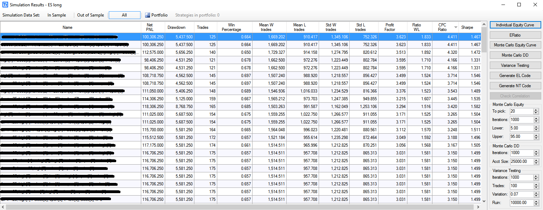The width and height of the screenshot is (543, 210).
Task: Click the Net PNL value 115,512.500
Action: pos(153,138)
